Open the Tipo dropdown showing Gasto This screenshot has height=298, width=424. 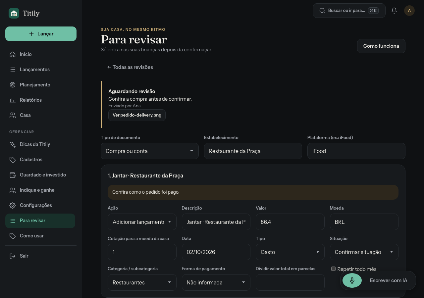[x=290, y=252]
